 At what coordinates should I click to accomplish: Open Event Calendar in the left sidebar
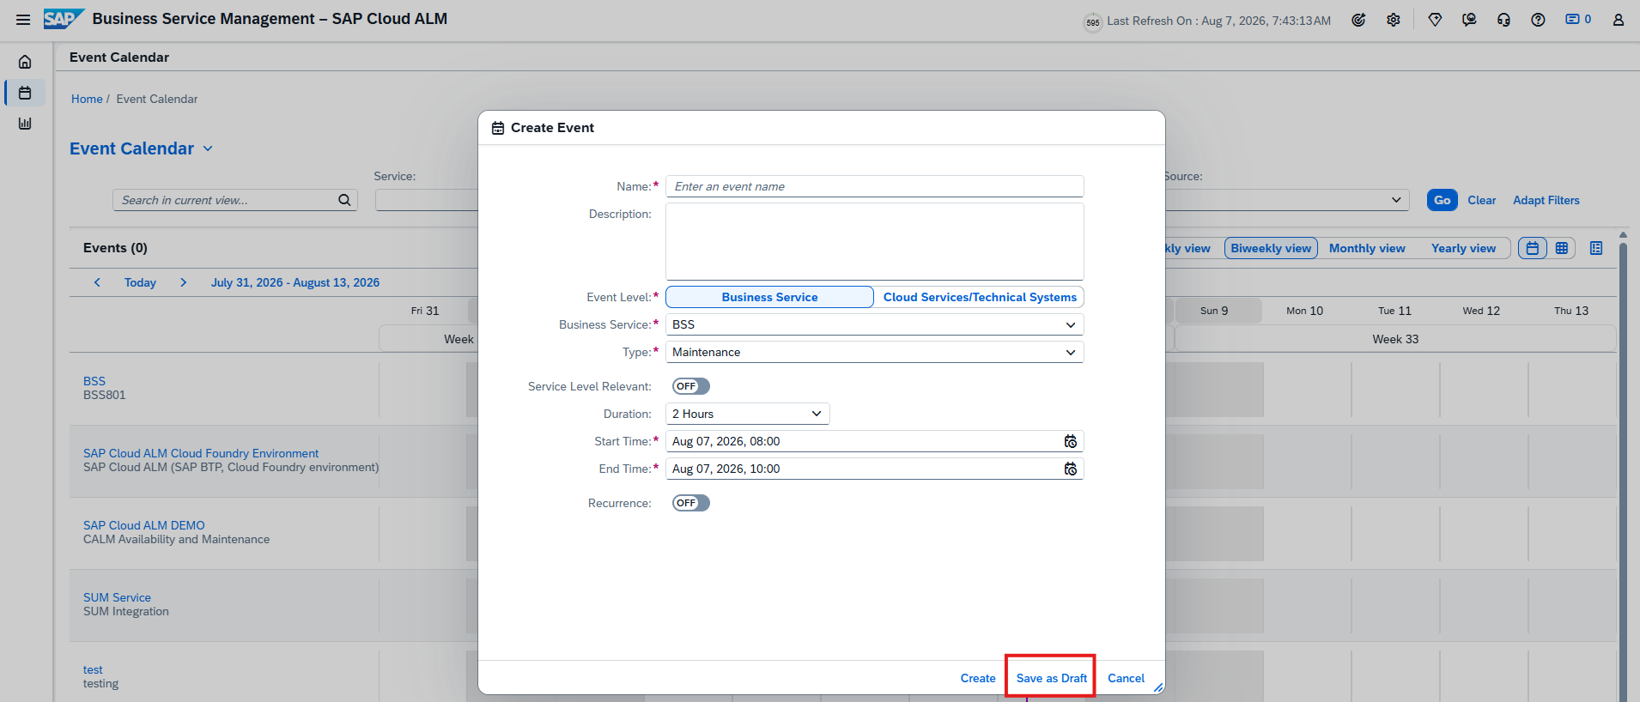point(25,93)
